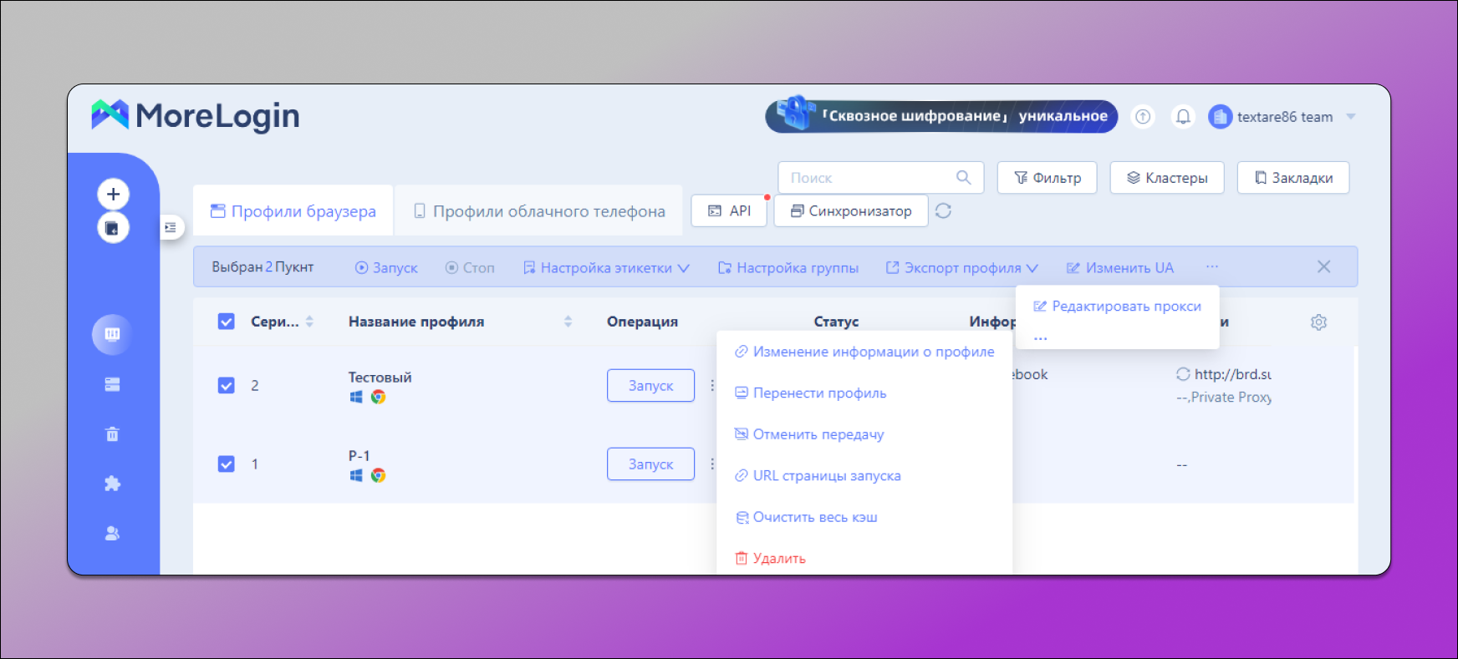This screenshot has width=1458, height=659.
Task: Uncheck the checkbox for profile row 1
Action: [x=226, y=464]
